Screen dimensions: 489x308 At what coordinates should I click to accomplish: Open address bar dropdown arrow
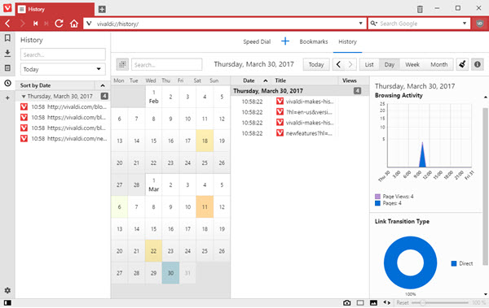(360, 24)
